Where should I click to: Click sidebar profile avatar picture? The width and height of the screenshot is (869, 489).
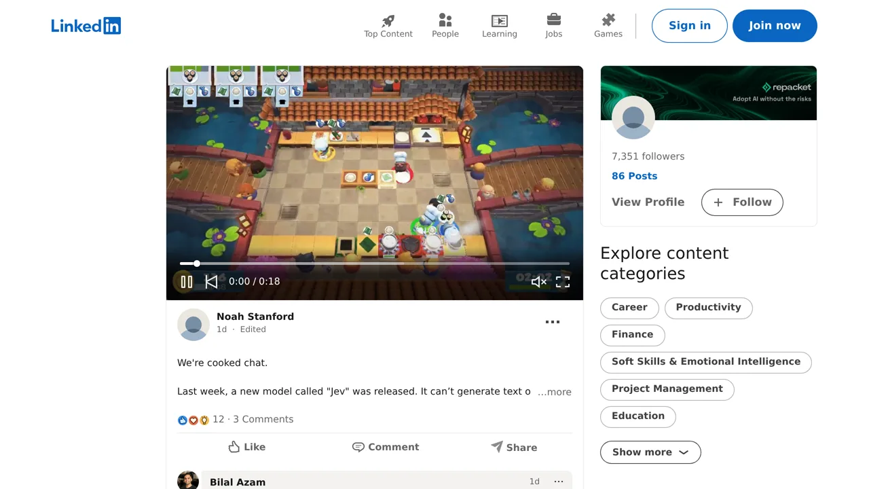click(x=633, y=117)
